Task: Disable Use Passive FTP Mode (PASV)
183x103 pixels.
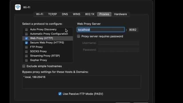Action: click(60, 94)
